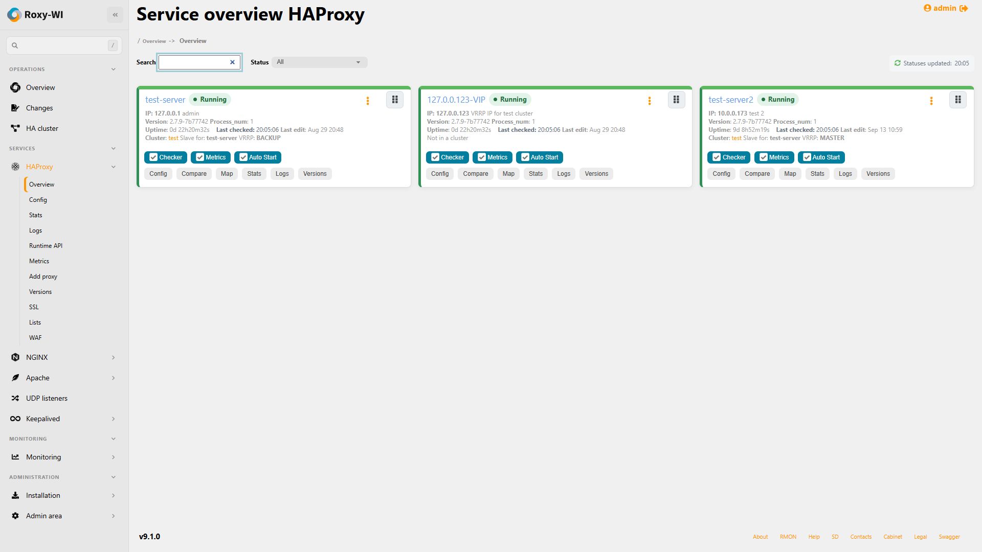
Task: Open HAProxy Config submenu item
Action: 38,200
